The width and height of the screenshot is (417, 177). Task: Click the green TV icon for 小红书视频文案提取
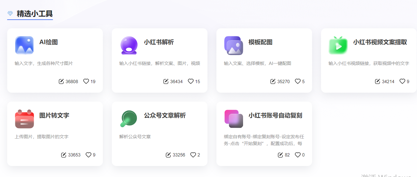[x=338, y=45]
